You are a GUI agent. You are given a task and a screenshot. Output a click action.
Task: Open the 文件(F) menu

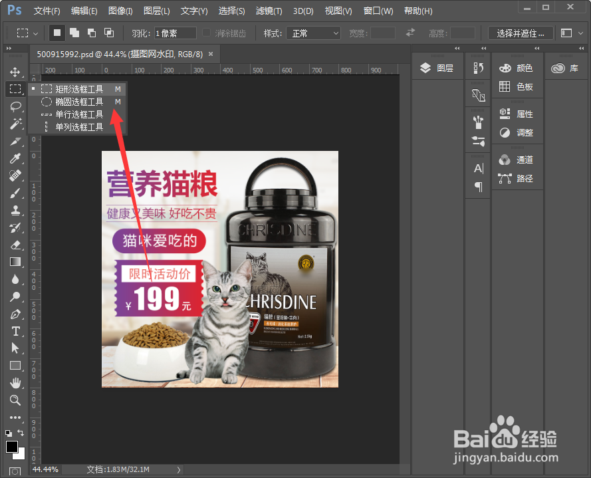click(x=47, y=11)
